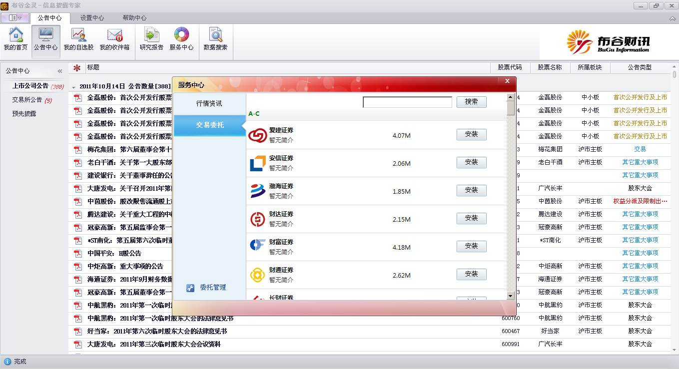
Task: Click the 搜索 button in dialog
Action: 471,102
